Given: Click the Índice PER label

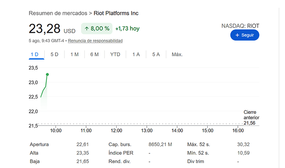Looking at the screenshot, I should click(x=121, y=153).
